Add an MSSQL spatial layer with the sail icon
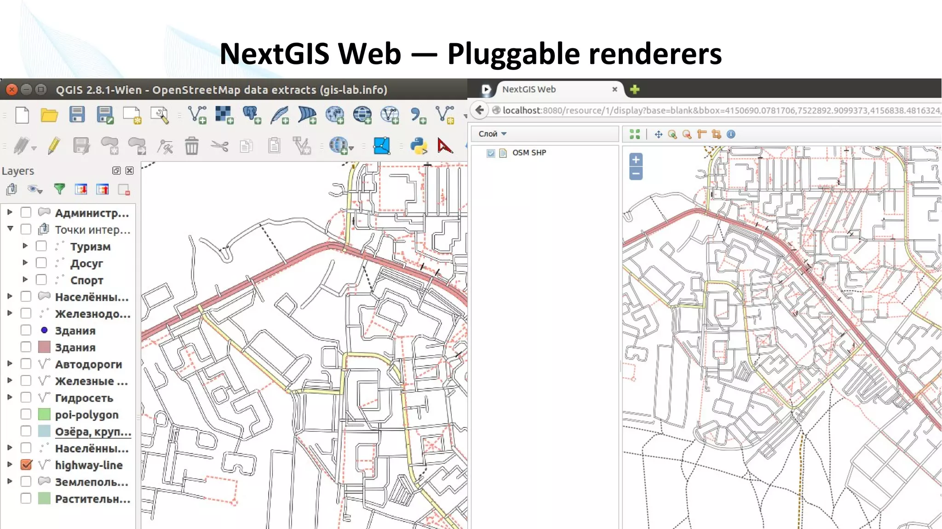This screenshot has width=942, height=529. click(x=307, y=115)
